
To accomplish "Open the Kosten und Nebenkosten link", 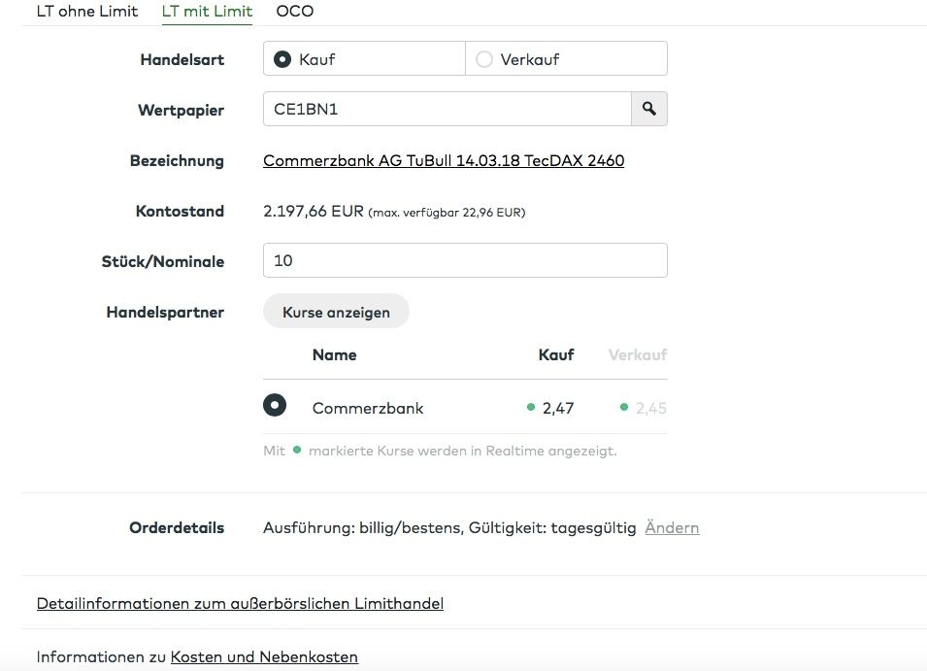I will coord(263,656).
